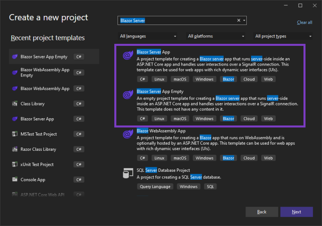Click Web tag under Blazor Server App Empty
322x226 pixels.
(x=268, y=119)
